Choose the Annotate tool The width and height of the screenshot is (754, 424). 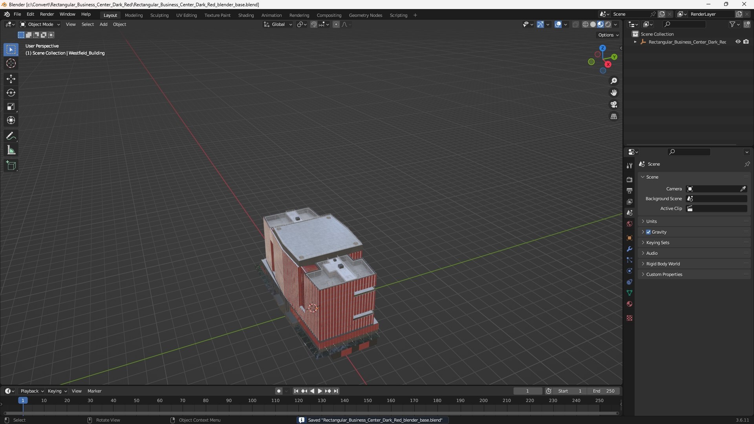pos(11,136)
